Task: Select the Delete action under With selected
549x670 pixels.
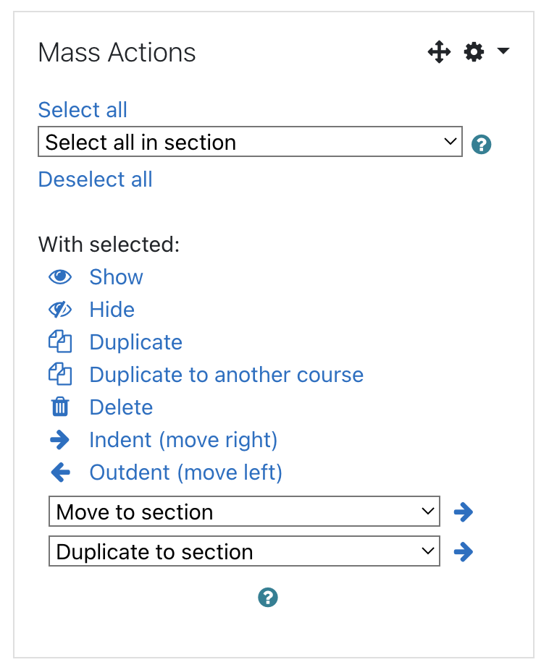Action: point(121,407)
